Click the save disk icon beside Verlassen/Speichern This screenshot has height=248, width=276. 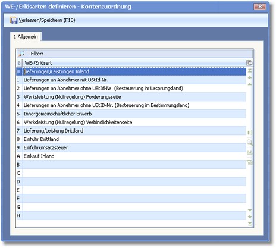click(x=14, y=20)
